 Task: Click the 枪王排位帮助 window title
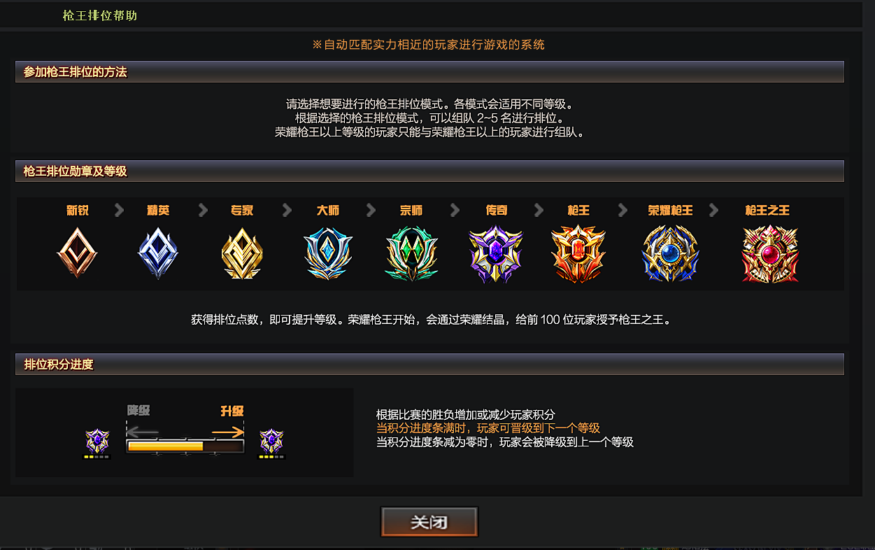[100, 15]
